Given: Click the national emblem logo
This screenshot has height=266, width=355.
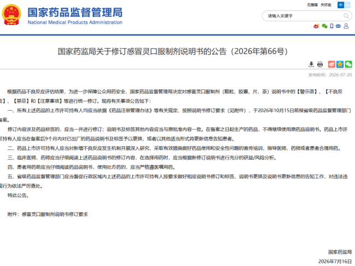Looking at the screenshot, I should pyautogui.click(x=11, y=15).
